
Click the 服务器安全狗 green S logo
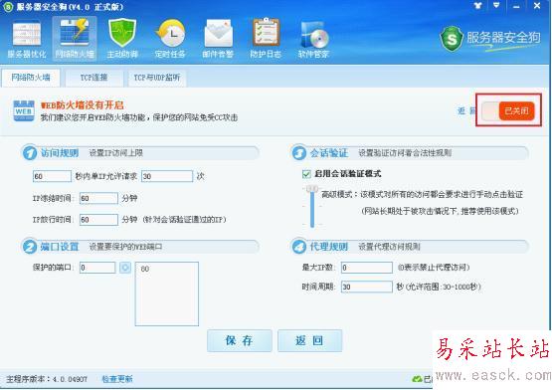(x=452, y=39)
